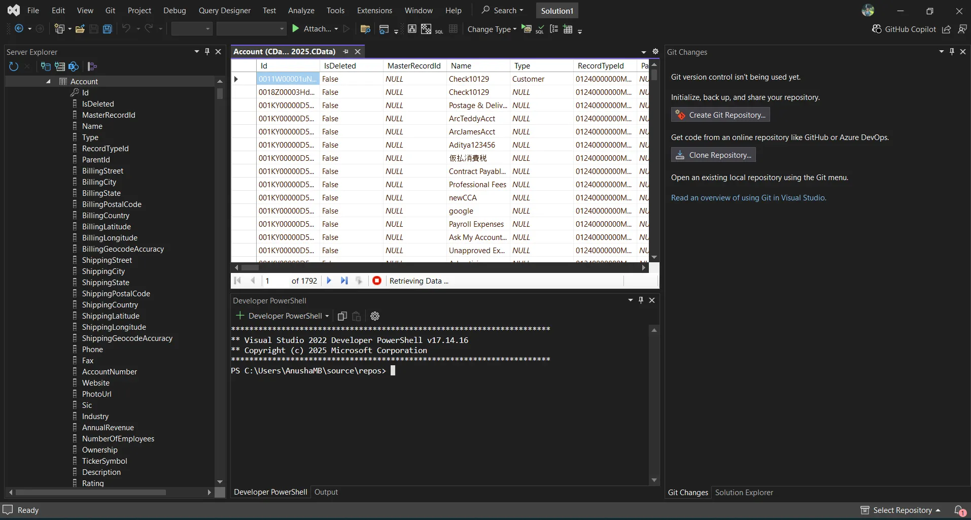This screenshot has height=520, width=971.
Task: Open Developer PowerShell terminal settings gear
Action: (x=375, y=316)
